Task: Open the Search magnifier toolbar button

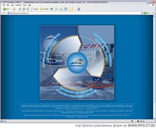Action: [35, 9]
